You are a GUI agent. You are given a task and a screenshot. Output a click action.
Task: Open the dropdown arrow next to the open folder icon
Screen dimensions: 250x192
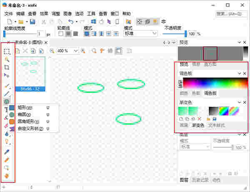(27, 22)
